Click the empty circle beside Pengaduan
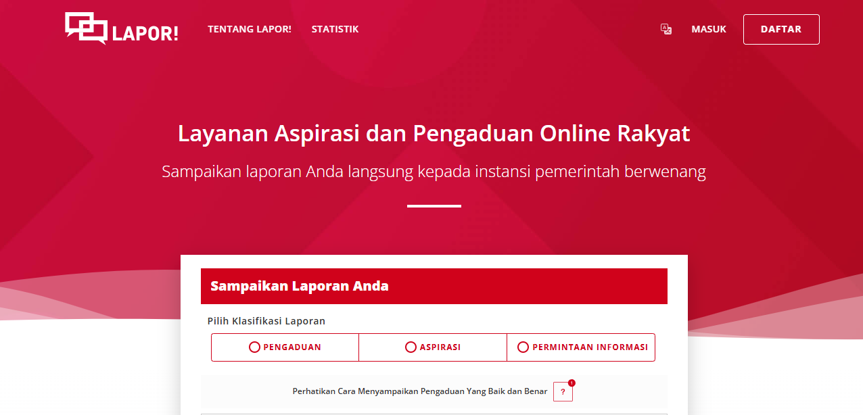Image resolution: width=863 pixels, height=415 pixels. (x=254, y=347)
